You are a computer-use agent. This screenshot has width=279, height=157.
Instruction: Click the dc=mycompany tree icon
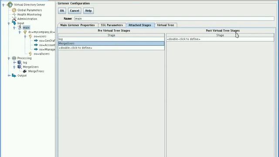(x=25, y=32)
